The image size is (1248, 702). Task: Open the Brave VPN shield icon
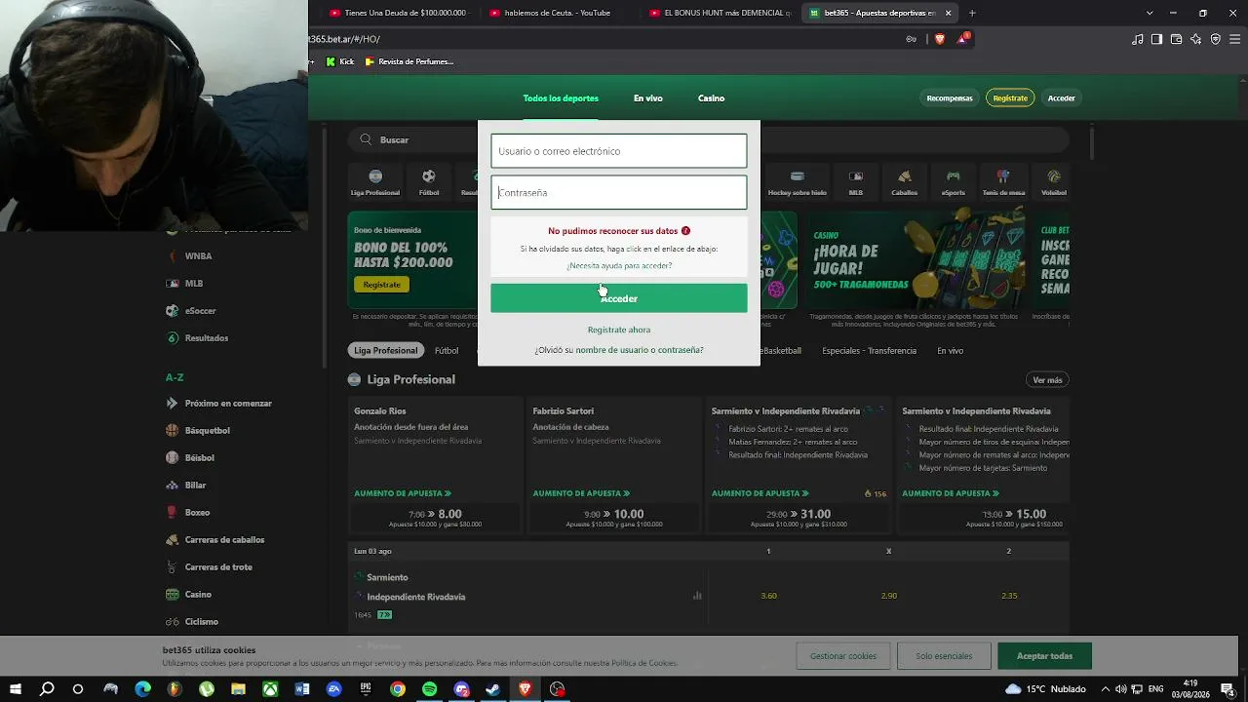pos(1216,39)
